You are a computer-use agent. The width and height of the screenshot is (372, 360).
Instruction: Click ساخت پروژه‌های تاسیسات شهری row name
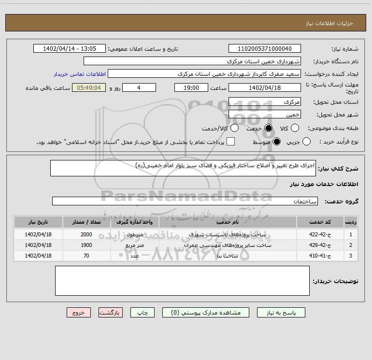coord(228,234)
